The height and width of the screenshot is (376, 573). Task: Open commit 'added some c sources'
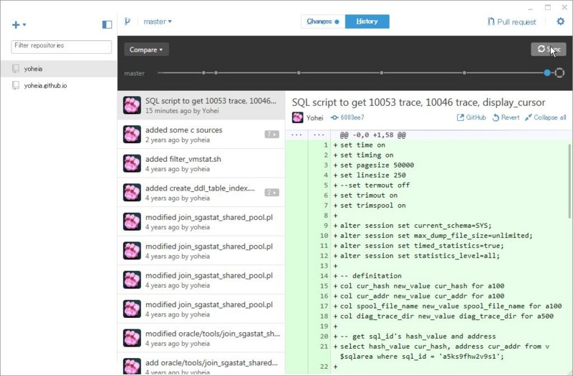tap(201, 135)
